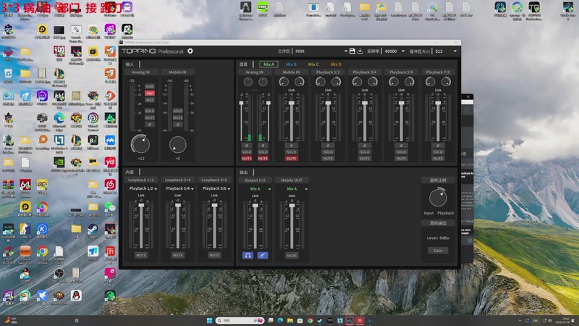
Task: Click the save workspace floppy disk icon
Action: [352, 51]
